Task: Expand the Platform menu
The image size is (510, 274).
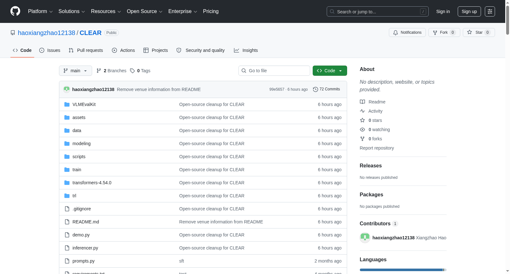Action: [x=40, y=11]
